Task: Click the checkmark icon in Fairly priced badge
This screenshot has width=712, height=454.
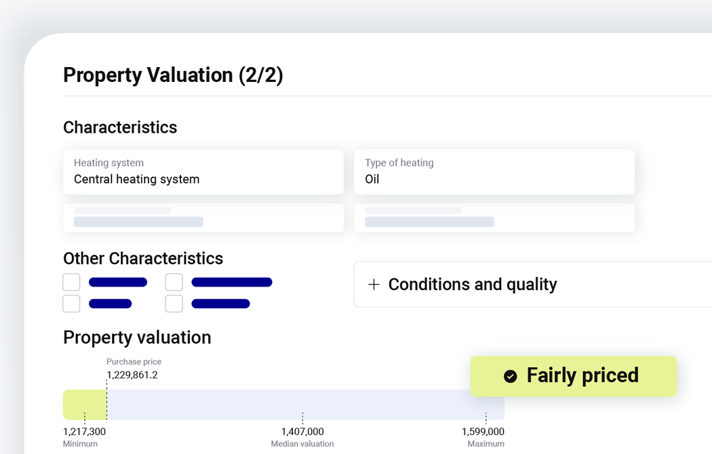Action: 511,377
